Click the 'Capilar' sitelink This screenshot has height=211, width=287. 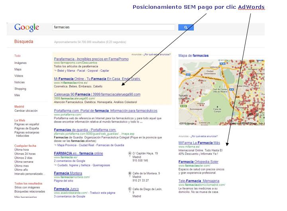click(104, 71)
